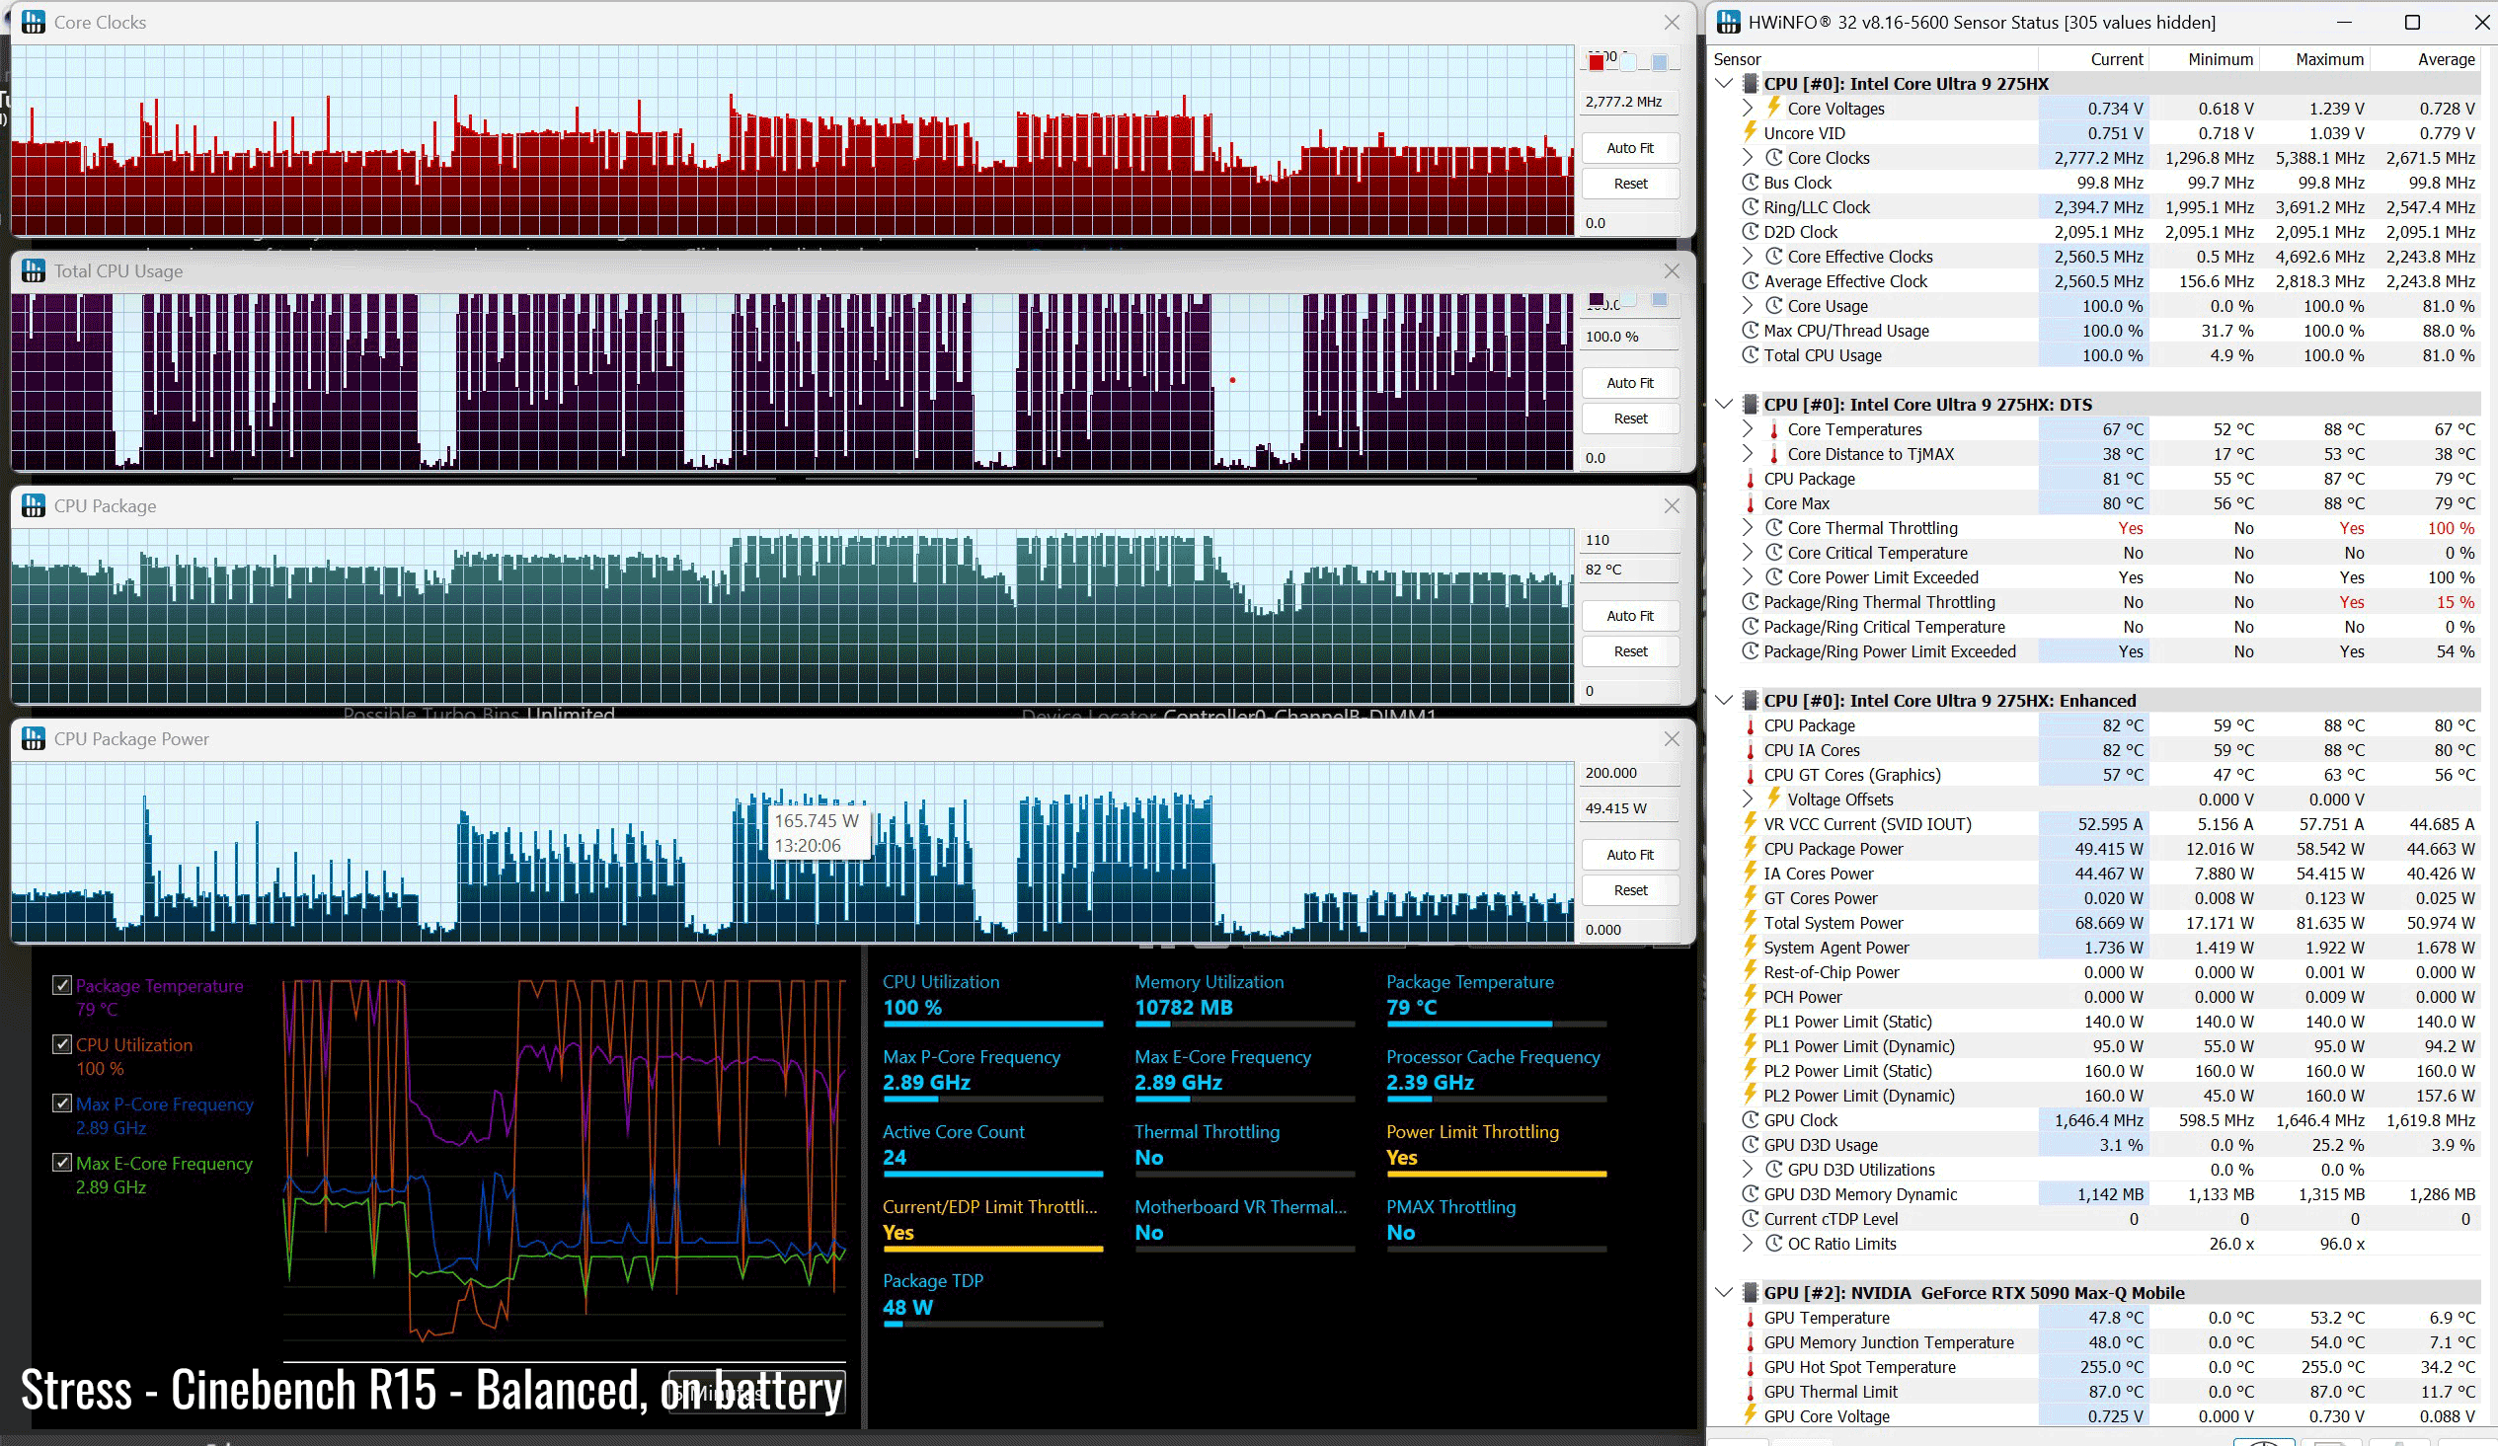Viewport: 2498px width, 1446px height.
Task: Click the chip icon of CPU [#0] Intel Core Ultra 9 275HX header
Action: point(1750,83)
